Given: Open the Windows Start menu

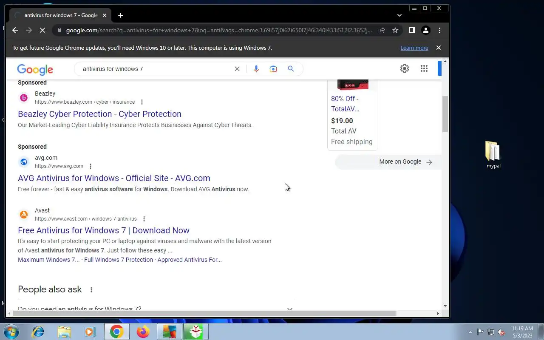Looking at the screenshot, I should click(x=11, y=331).
